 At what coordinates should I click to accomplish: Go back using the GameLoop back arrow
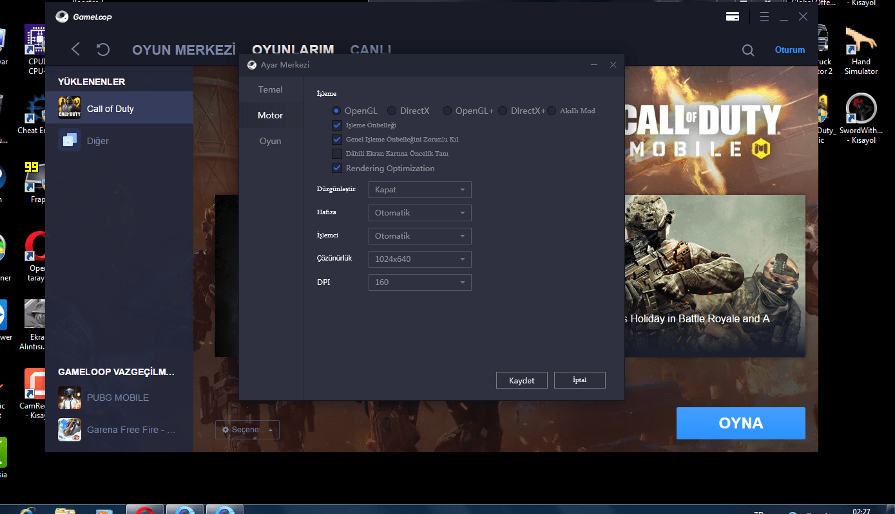[76, 49]
